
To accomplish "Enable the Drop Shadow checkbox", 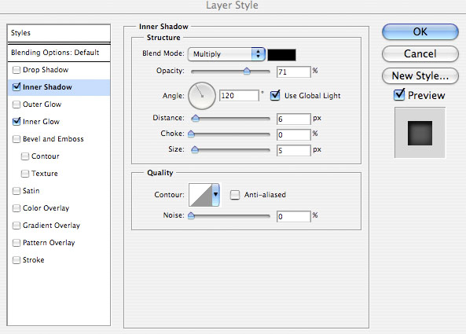I will coord(17,70).
